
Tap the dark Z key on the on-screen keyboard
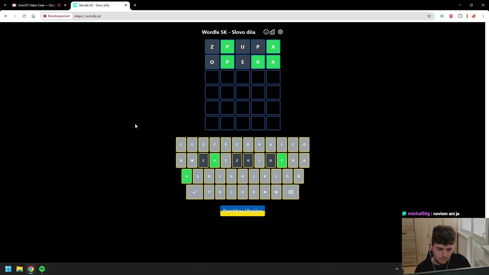pyautogui.click(x=237, y=160)
